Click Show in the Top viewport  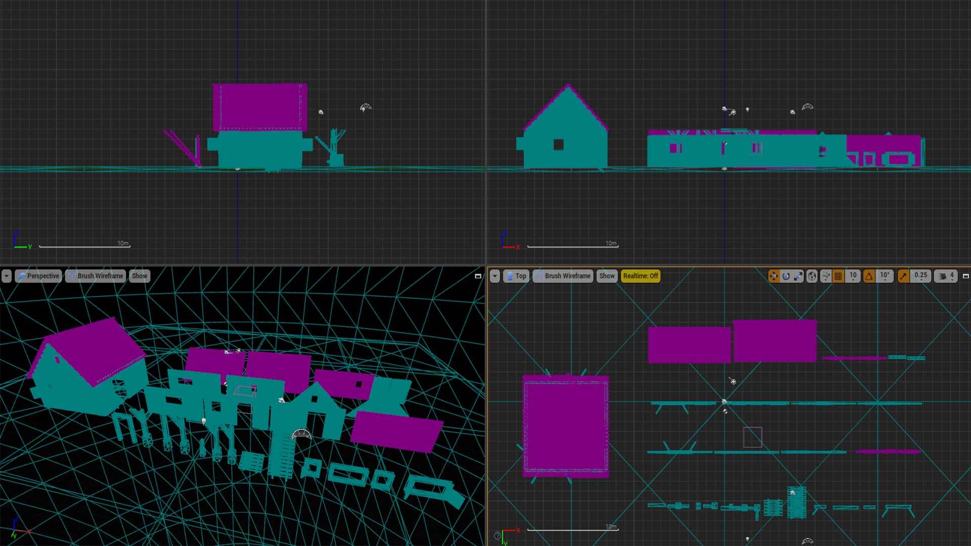point(607,276)
